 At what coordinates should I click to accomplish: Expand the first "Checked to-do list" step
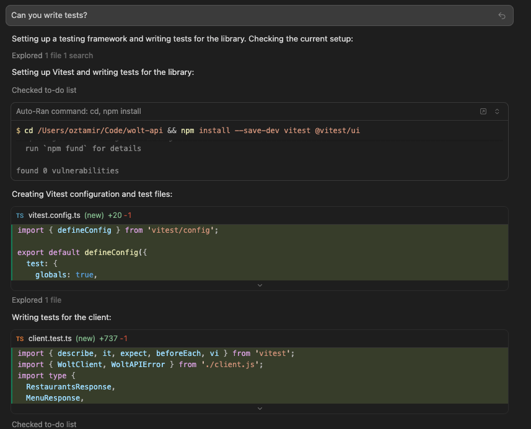click(44, 90)
